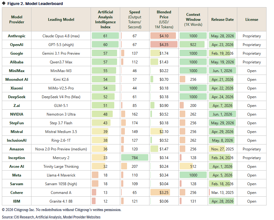Screen dimensions: 274x220
Task: Select the Nov. 27, 2025 release date cell
Action: (x=222, y=149)
